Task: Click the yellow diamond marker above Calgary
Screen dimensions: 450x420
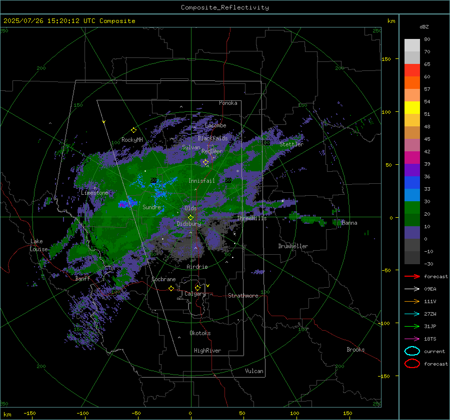Action: (197, 288)
